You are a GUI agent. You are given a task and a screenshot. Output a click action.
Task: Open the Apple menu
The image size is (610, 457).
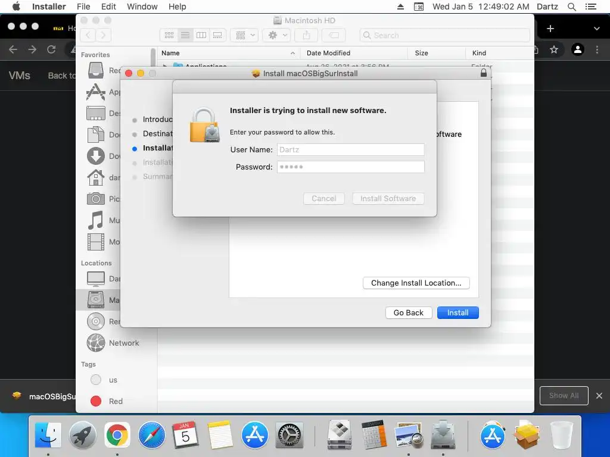[x=16, y=7]
